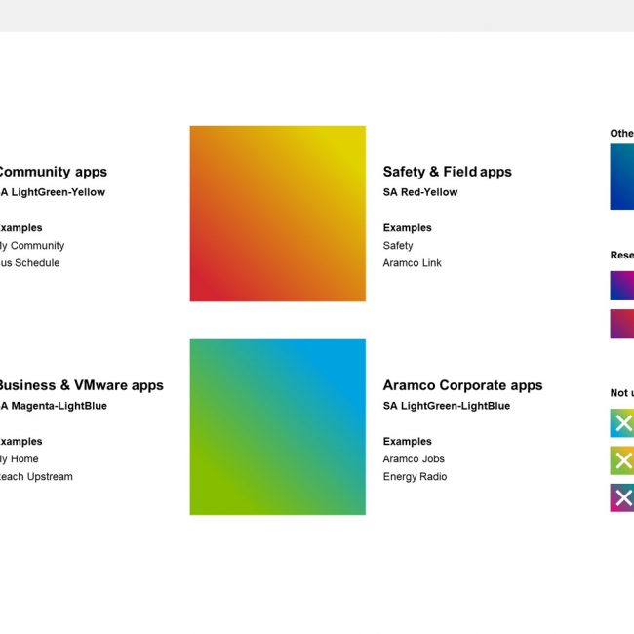The width and height of the screenshot is (634, 634).
Task: Click the X on the purple-magenta swatch
Action: 622,497
